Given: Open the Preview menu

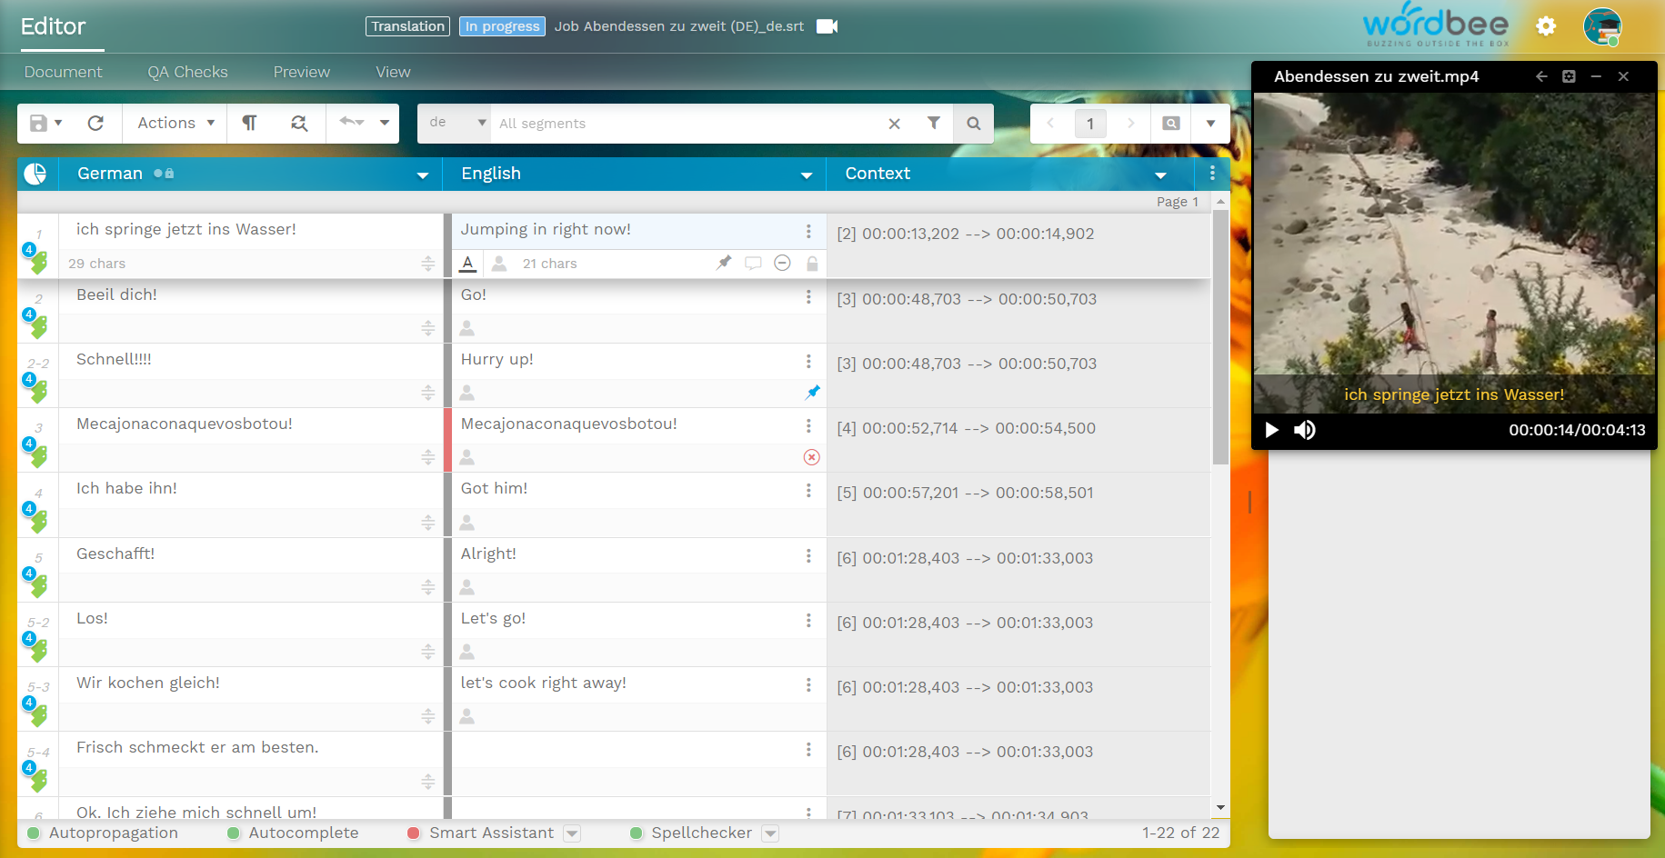Looking at the screenshot, I should 301,72.
